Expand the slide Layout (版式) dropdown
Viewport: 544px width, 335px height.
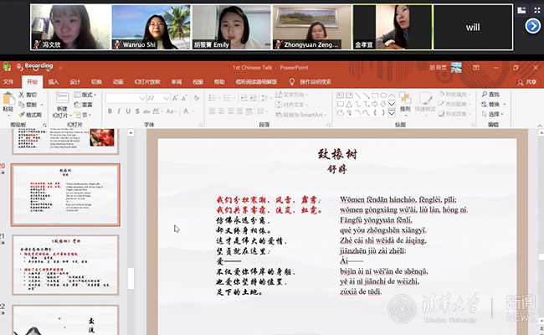[85, 95]
